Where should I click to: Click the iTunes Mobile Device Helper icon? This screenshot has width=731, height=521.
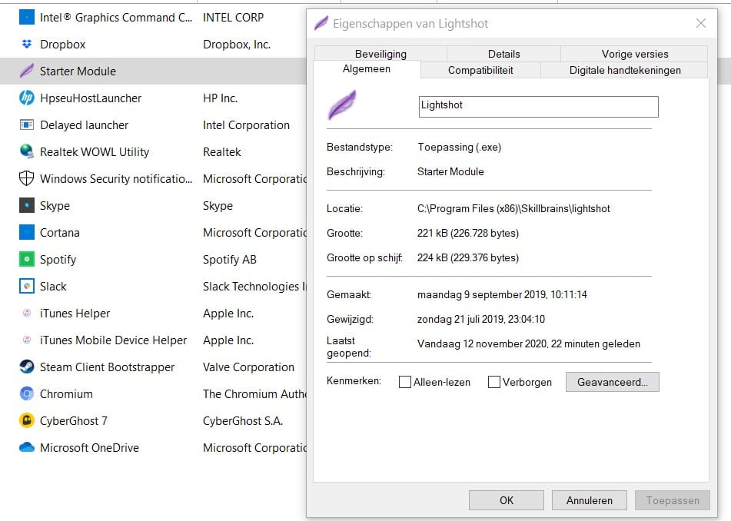coord(27,340)
